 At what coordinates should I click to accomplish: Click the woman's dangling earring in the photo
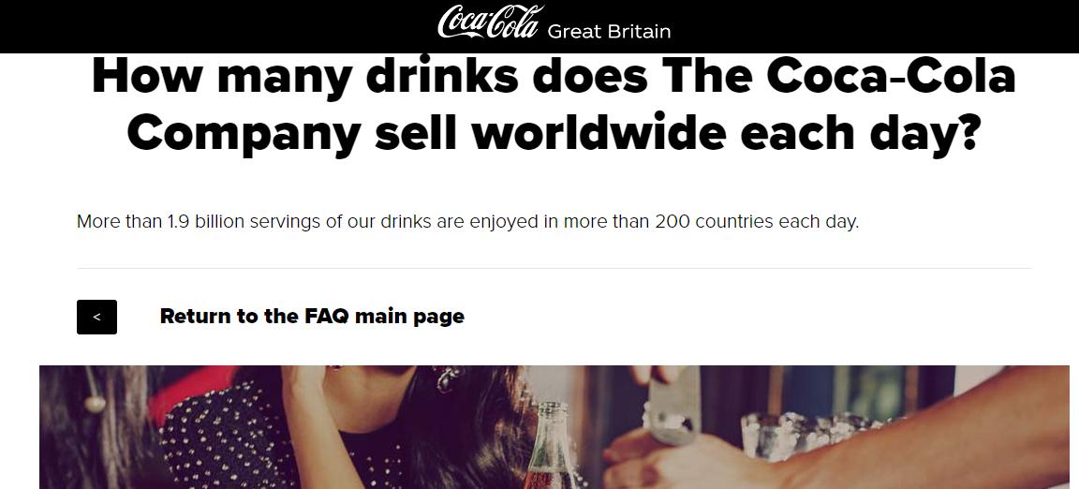(x=448, y=378)
